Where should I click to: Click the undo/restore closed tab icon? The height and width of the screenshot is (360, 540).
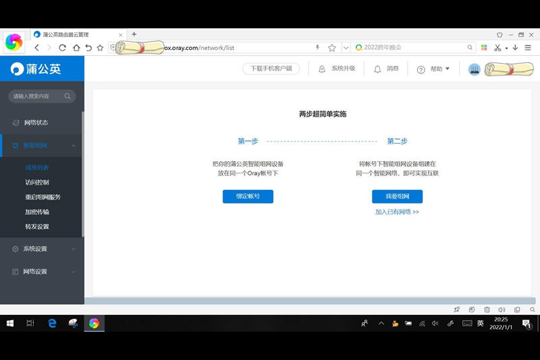coord(88,48)
